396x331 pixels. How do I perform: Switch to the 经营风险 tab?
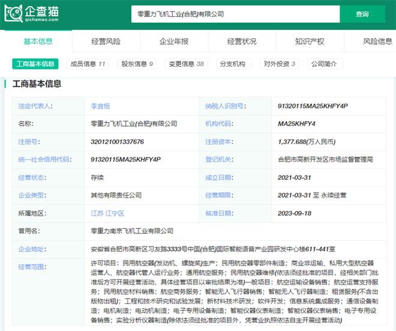tap(106, 41)
